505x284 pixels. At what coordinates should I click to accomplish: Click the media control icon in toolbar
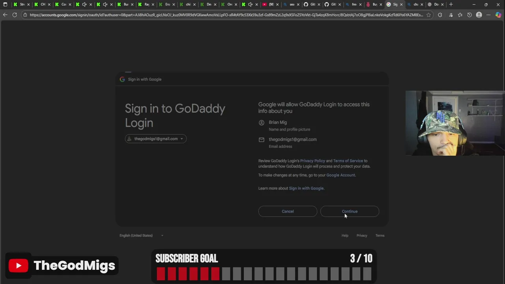(451, 15)
